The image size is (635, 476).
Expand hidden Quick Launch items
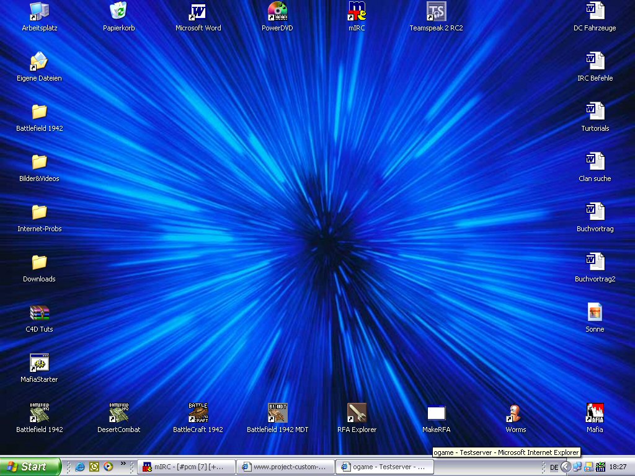(x=123, y=464)
